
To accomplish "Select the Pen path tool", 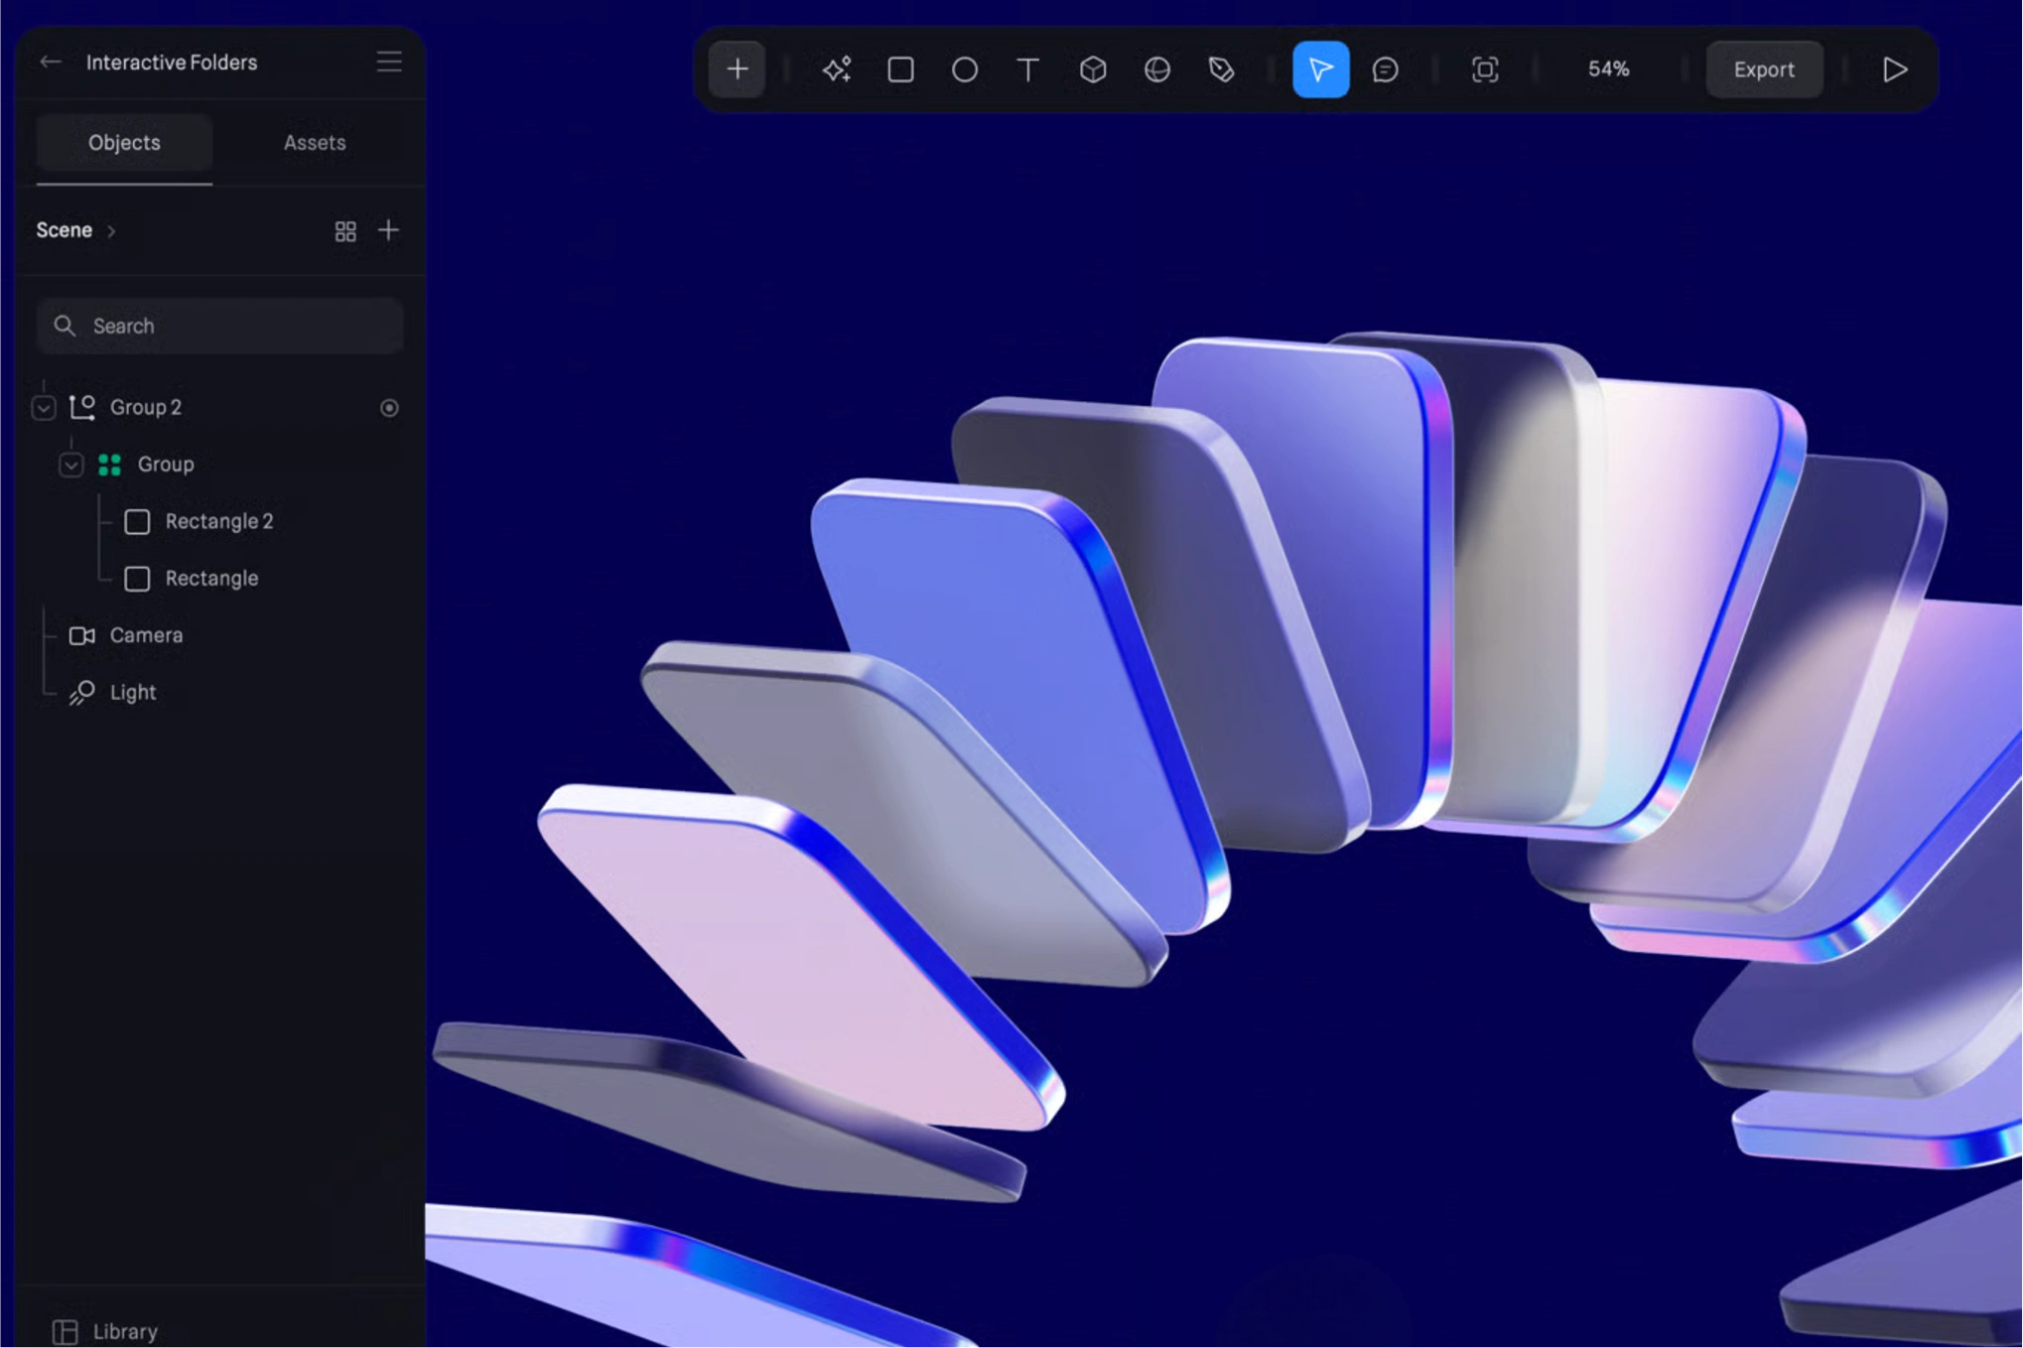I will pyautogui.click(x=1221, y=69).
